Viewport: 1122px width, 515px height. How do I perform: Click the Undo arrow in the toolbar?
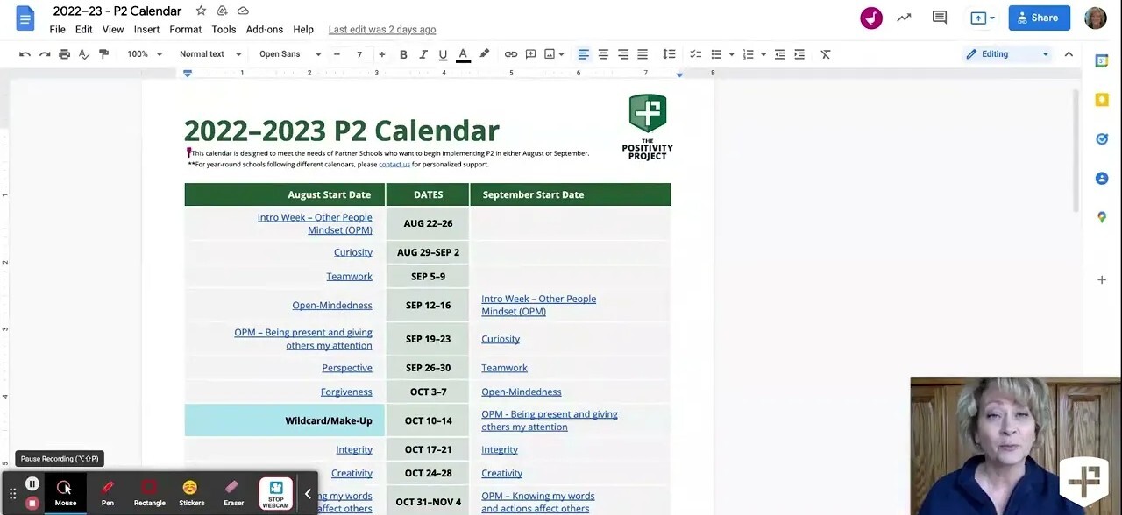click(25, 54)
